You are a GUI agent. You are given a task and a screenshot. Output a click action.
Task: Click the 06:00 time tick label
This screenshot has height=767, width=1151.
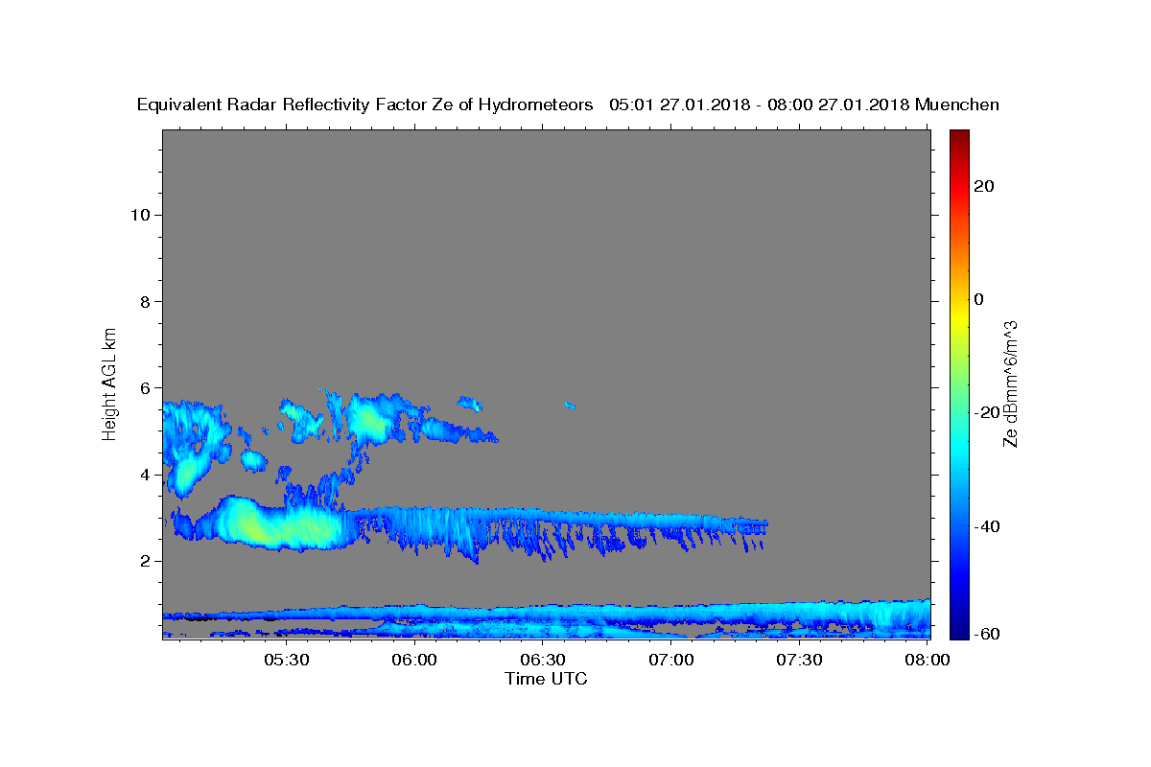click(x=415, y=660)
